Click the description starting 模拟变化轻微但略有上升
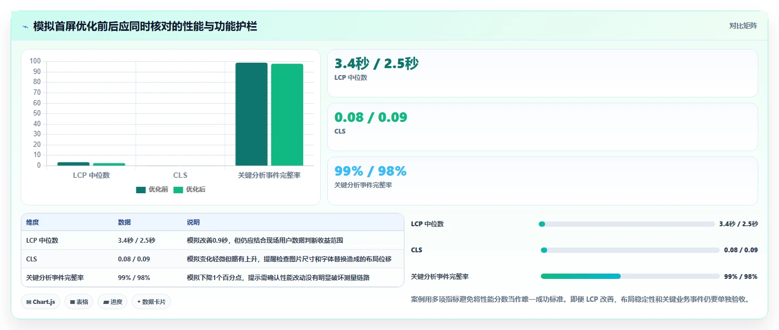The image size is (779, 330). click(x=289, y=259)
